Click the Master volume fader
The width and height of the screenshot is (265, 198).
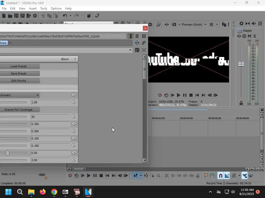pyautogui.click(x=241, y=64)
